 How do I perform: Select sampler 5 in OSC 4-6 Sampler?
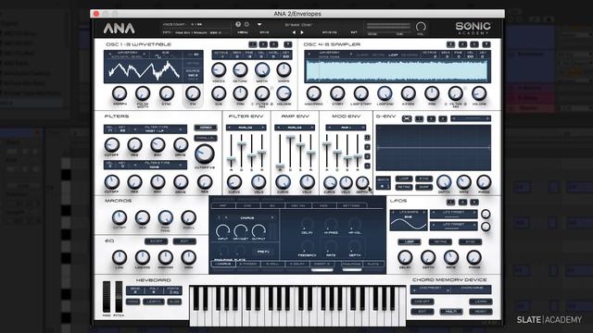pyautogui.click(x=462, y=44)
